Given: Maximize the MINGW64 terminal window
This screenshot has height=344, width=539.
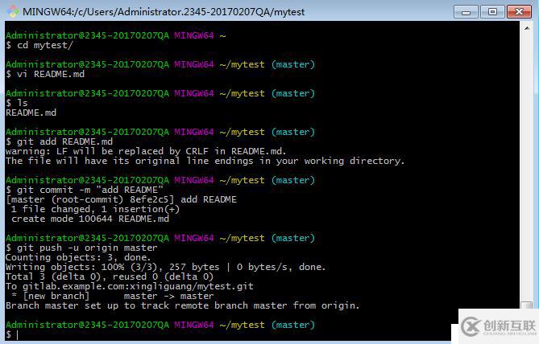Looking at the screenshot, I should pyautogui.click(x=492, y=12).
